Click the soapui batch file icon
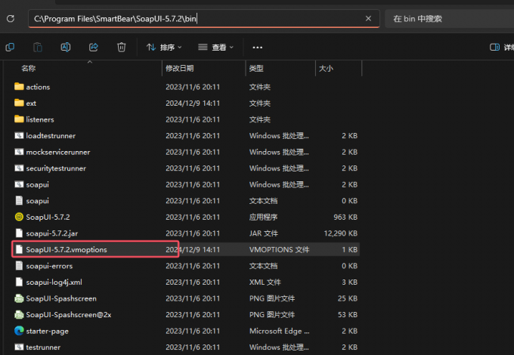 tap(19, 184)
